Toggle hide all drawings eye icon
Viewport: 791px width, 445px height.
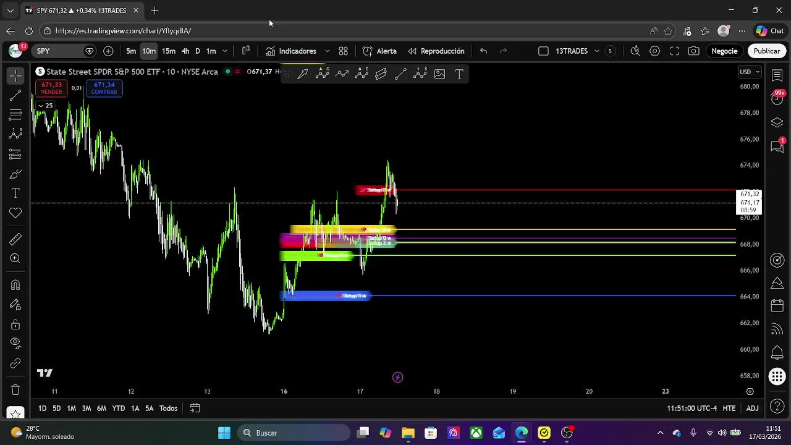pos(15,343)
